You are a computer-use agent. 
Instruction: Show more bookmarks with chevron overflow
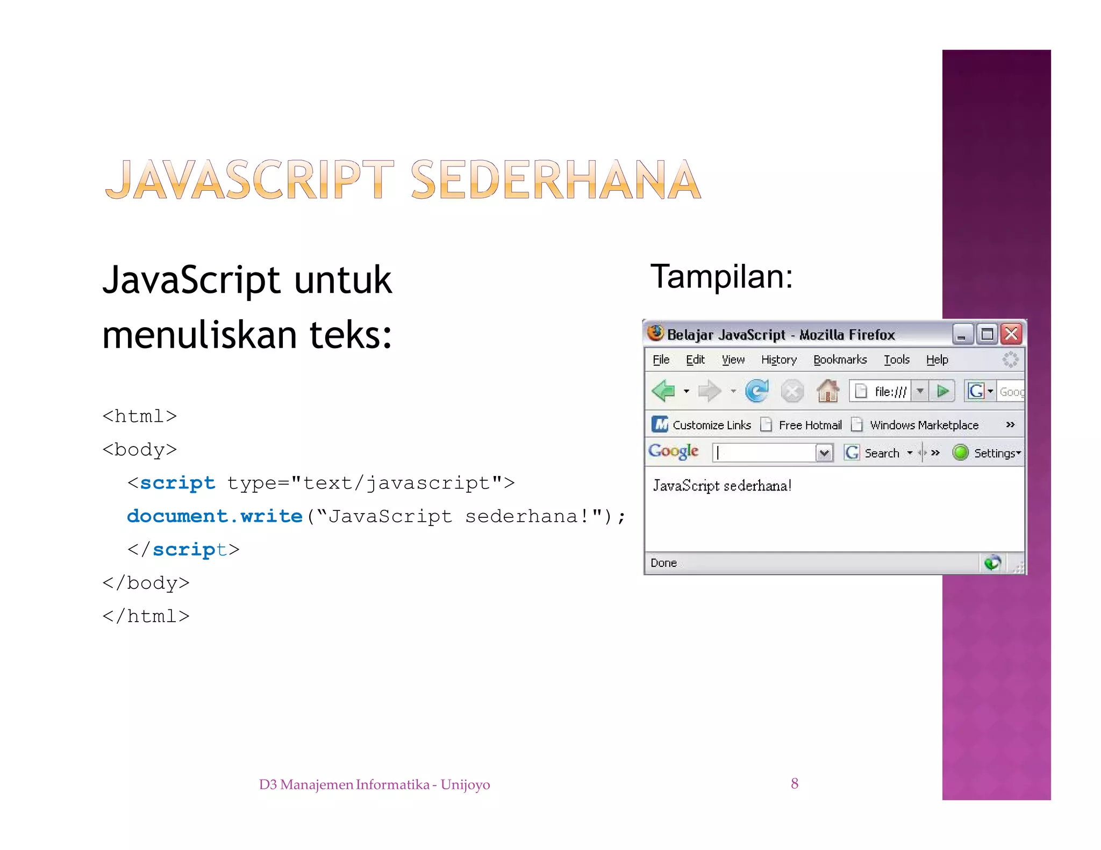pos(1010,424)
